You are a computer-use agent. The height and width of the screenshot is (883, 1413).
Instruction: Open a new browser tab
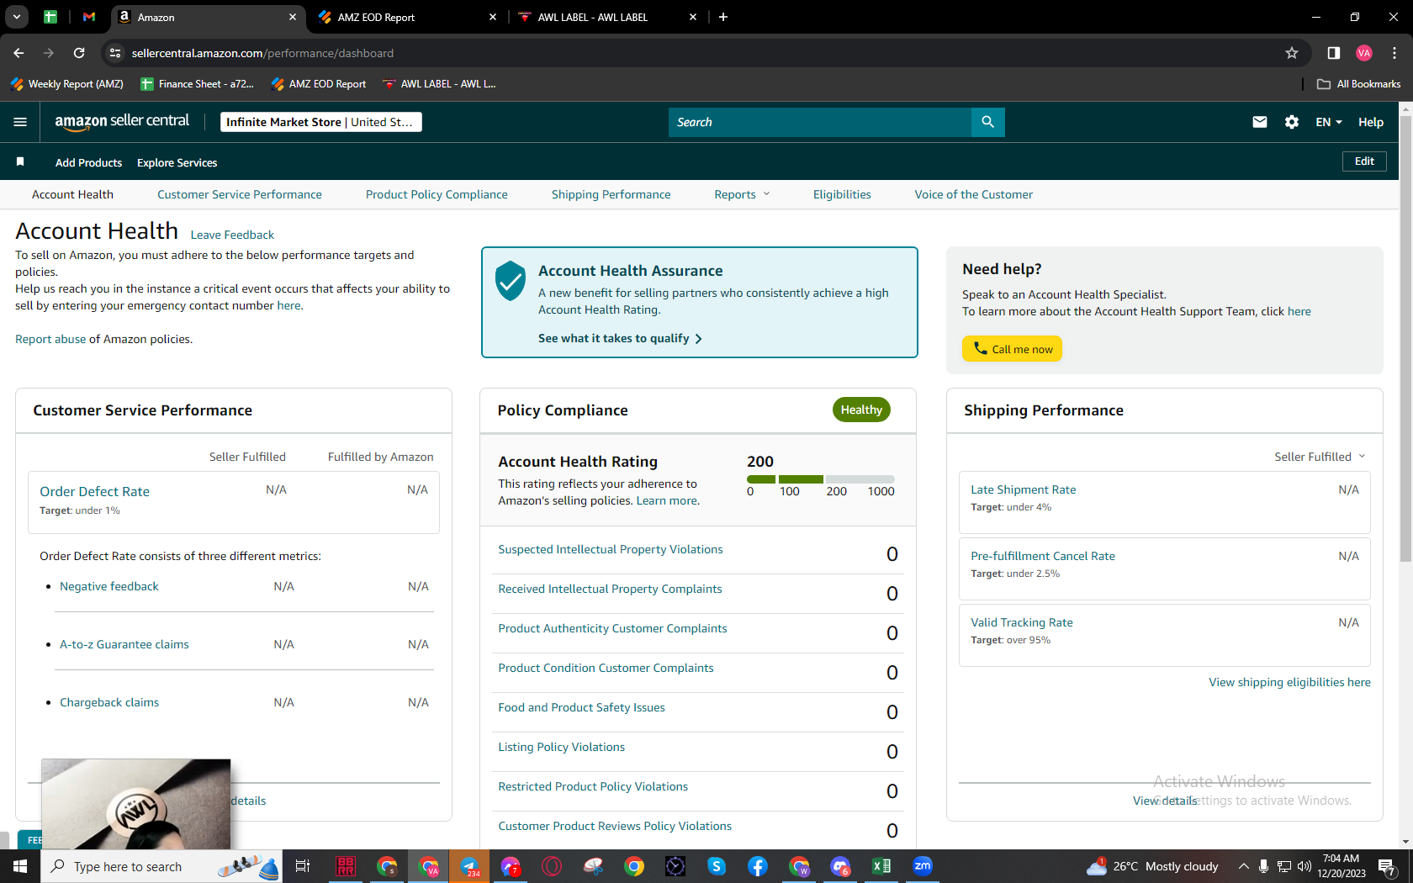click(x=723, y=17)
